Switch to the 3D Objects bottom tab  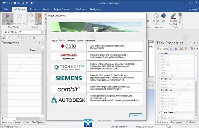[38, 122]
